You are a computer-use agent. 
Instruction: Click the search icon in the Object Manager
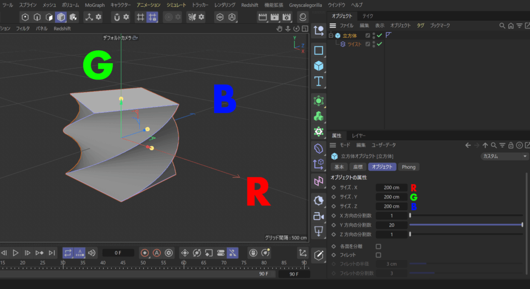pyautogui.click(x=502, y=25)
